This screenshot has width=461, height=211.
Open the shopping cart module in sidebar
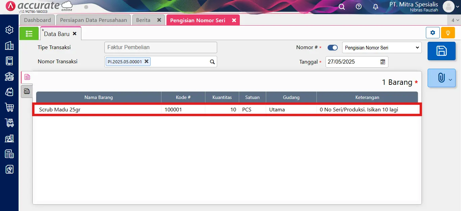(x=9, y=107)
